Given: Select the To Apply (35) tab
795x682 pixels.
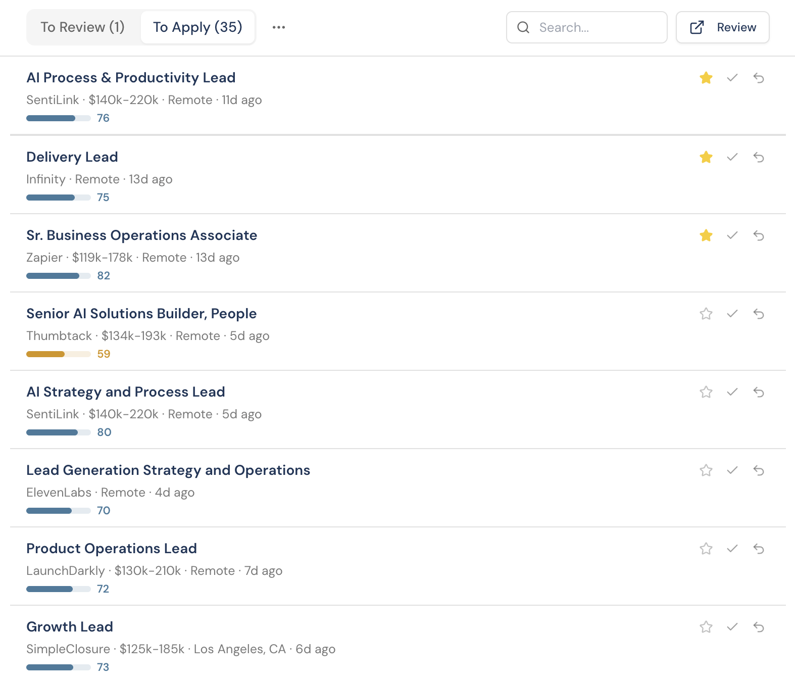Looking at the screenshot, I should click(197, 27).
